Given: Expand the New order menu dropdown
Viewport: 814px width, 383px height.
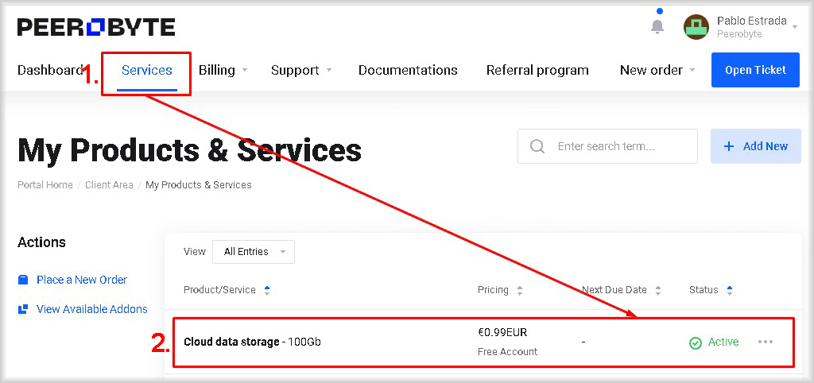Looking at the screenshot, I should coord(692,70).
